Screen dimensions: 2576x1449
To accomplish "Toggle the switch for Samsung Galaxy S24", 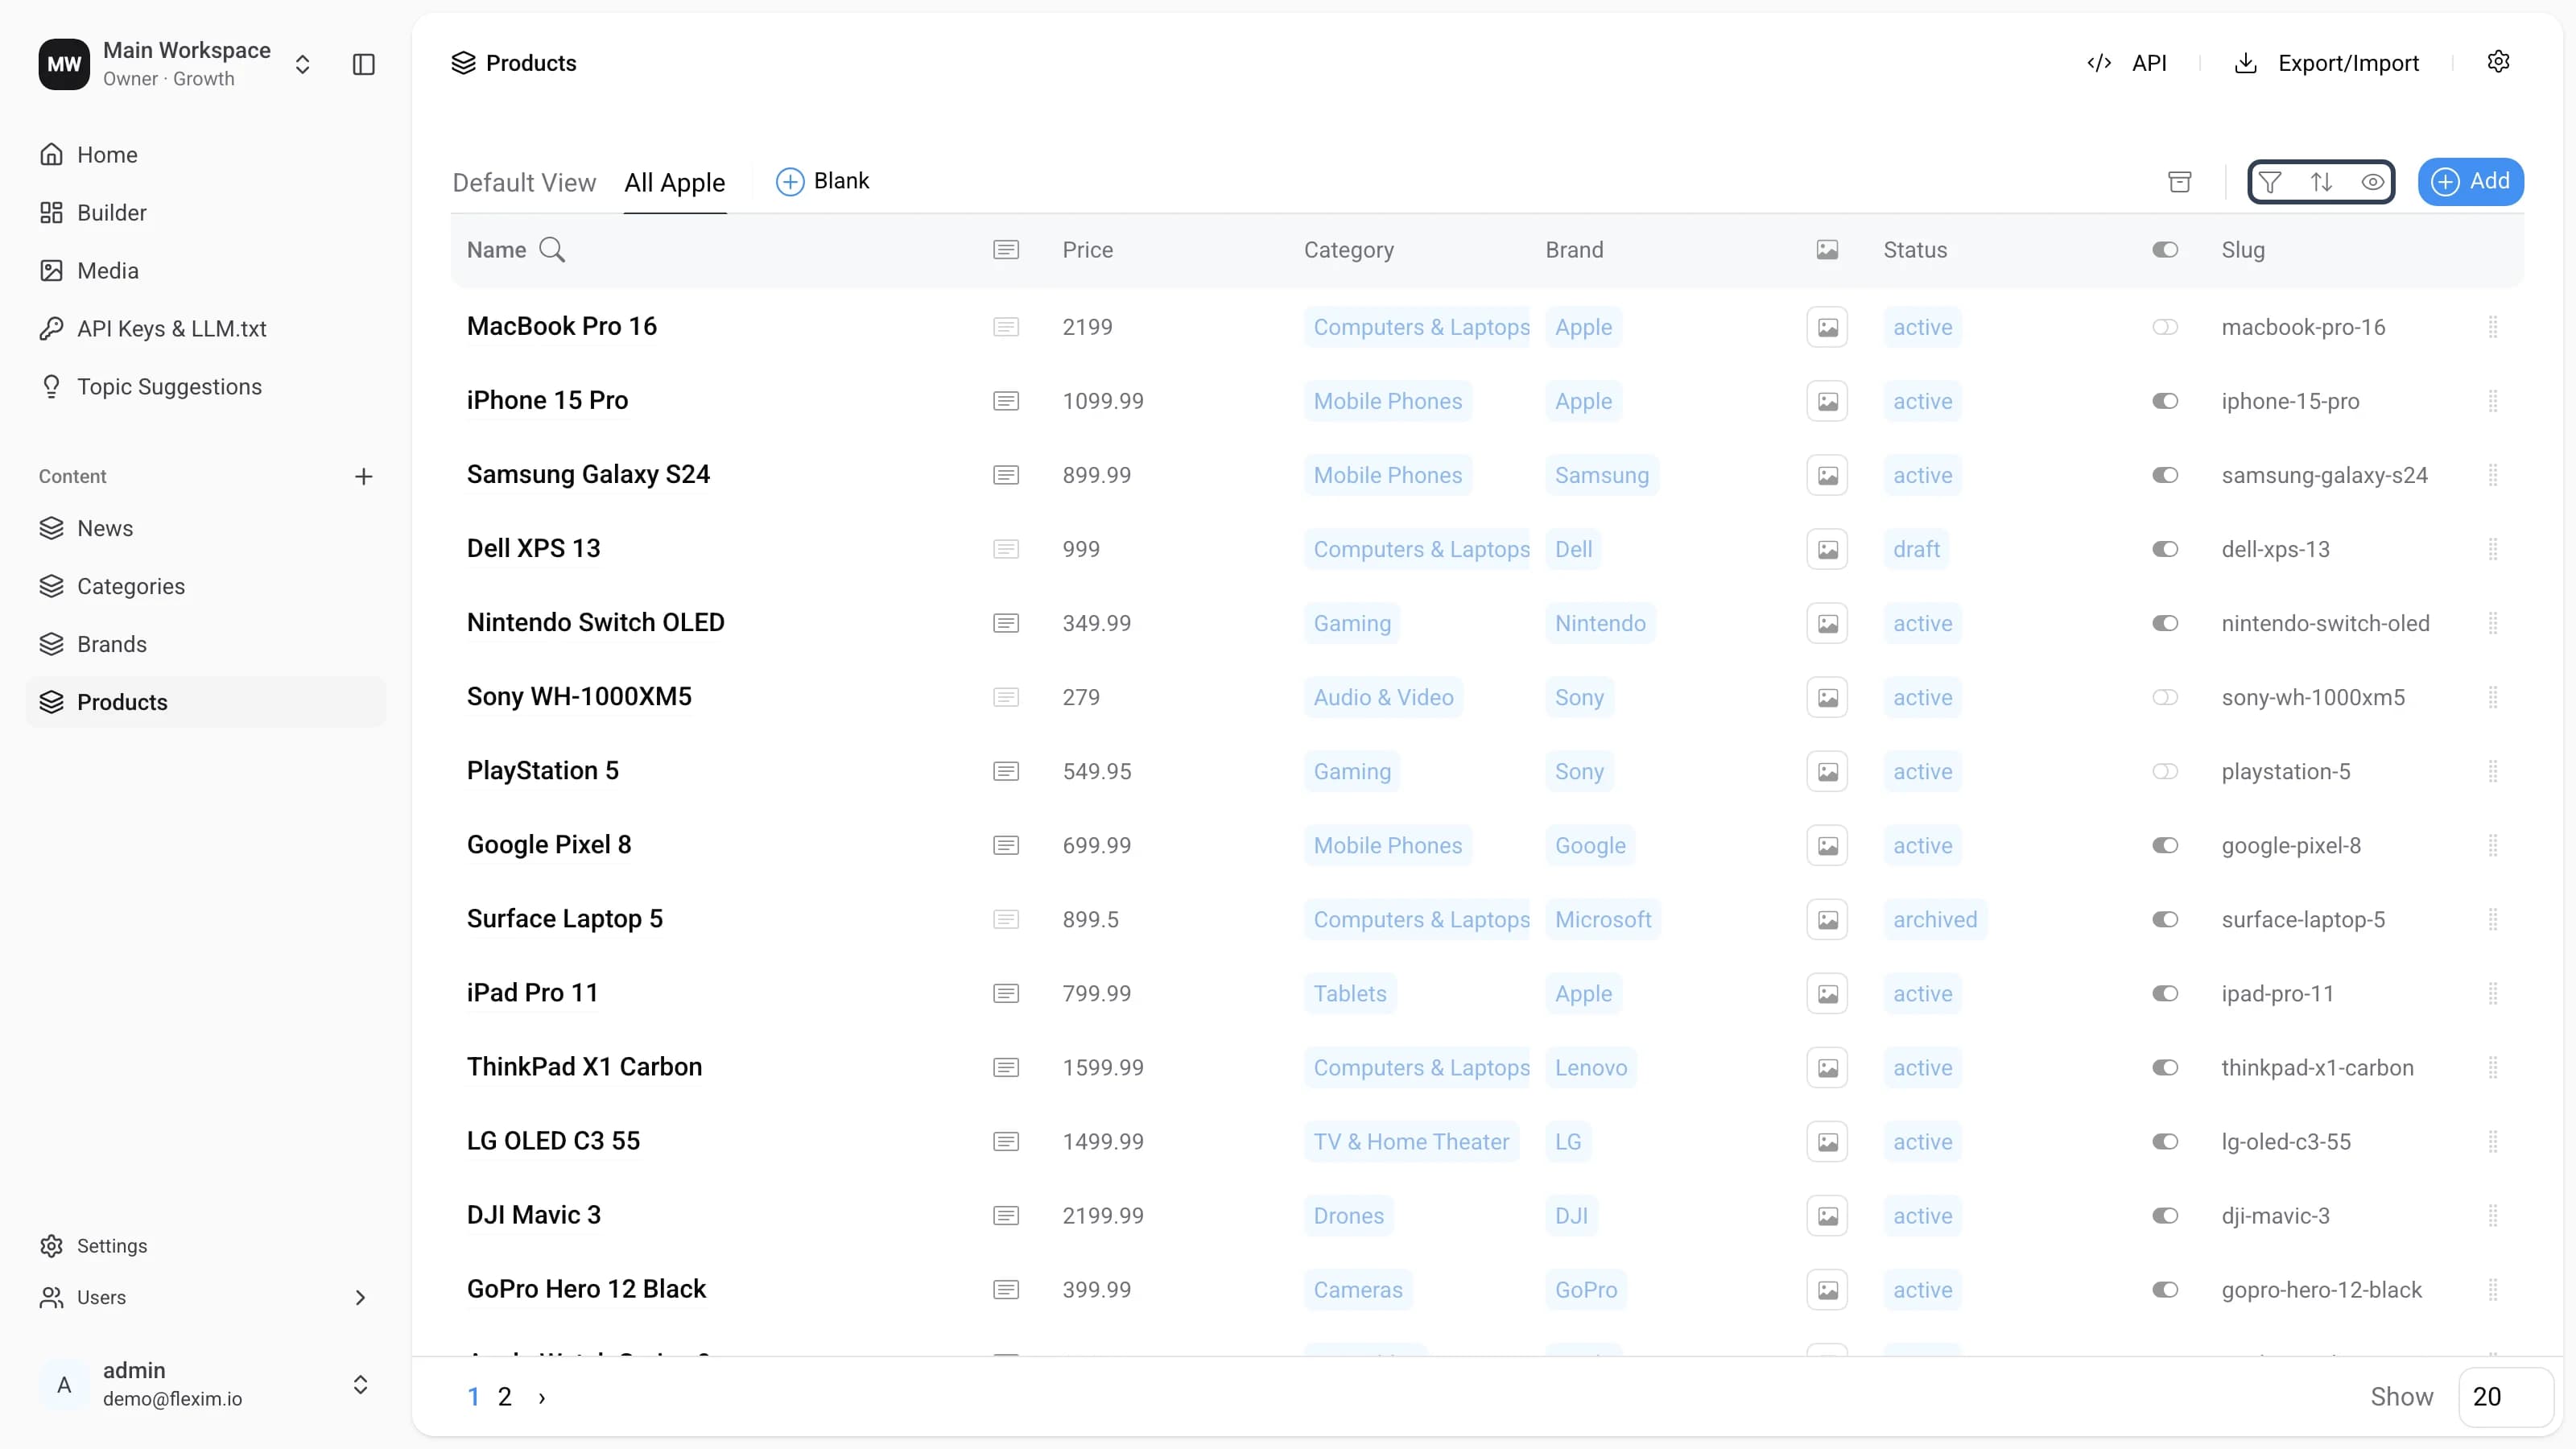I will tap(2165, 475).
